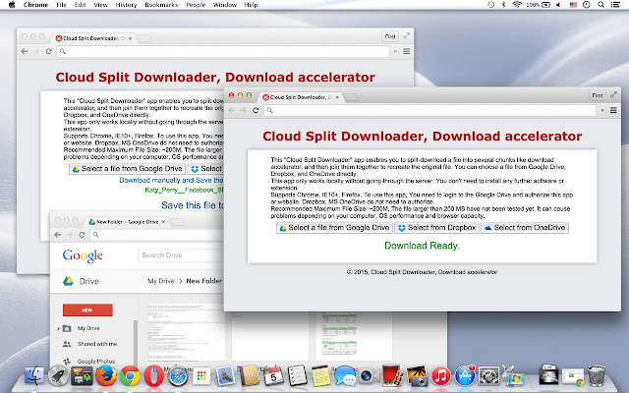Screen dimensions: 629x393
Task: Click red NEW button in Google Drive
Action: (x=87, y=310)
